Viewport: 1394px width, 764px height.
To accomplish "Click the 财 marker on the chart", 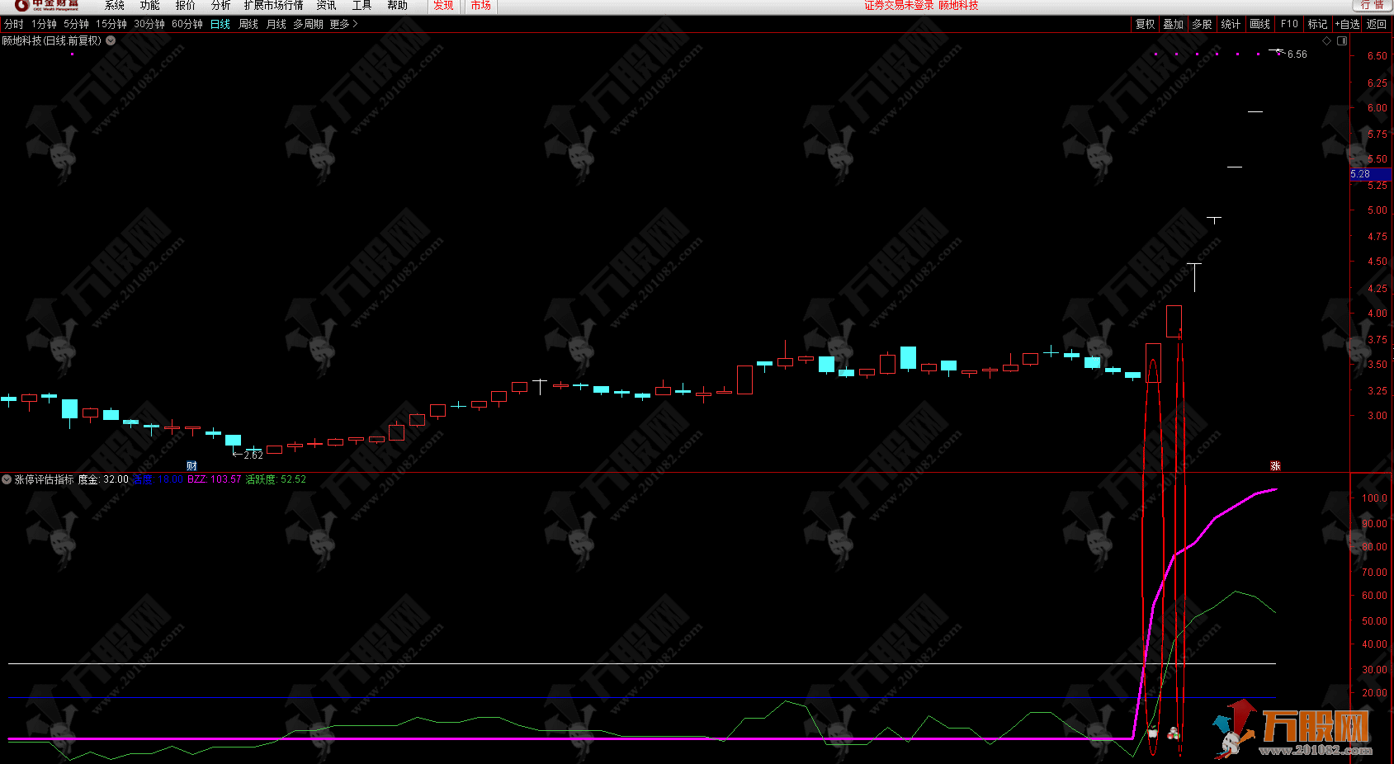I will (191, 466).
